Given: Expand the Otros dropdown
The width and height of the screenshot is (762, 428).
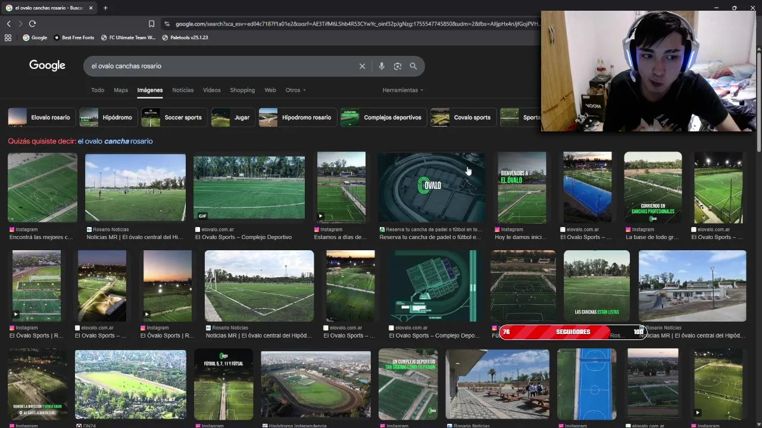Looking at the screenshot, I should coord(295,90).
